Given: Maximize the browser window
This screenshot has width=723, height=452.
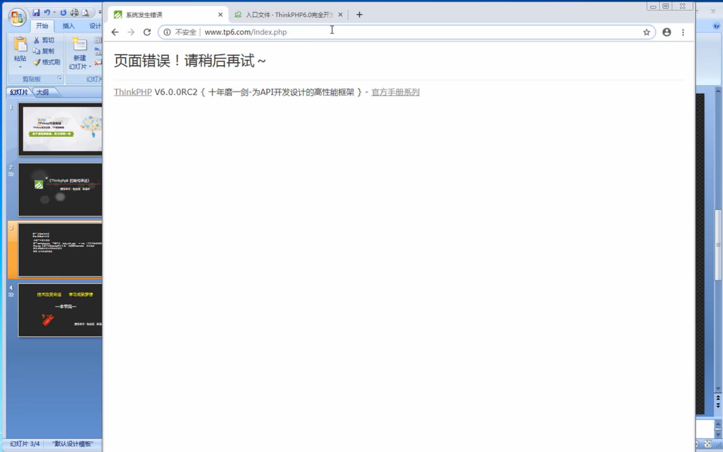Looking at the screenshot, I should [x=666, y=6].
